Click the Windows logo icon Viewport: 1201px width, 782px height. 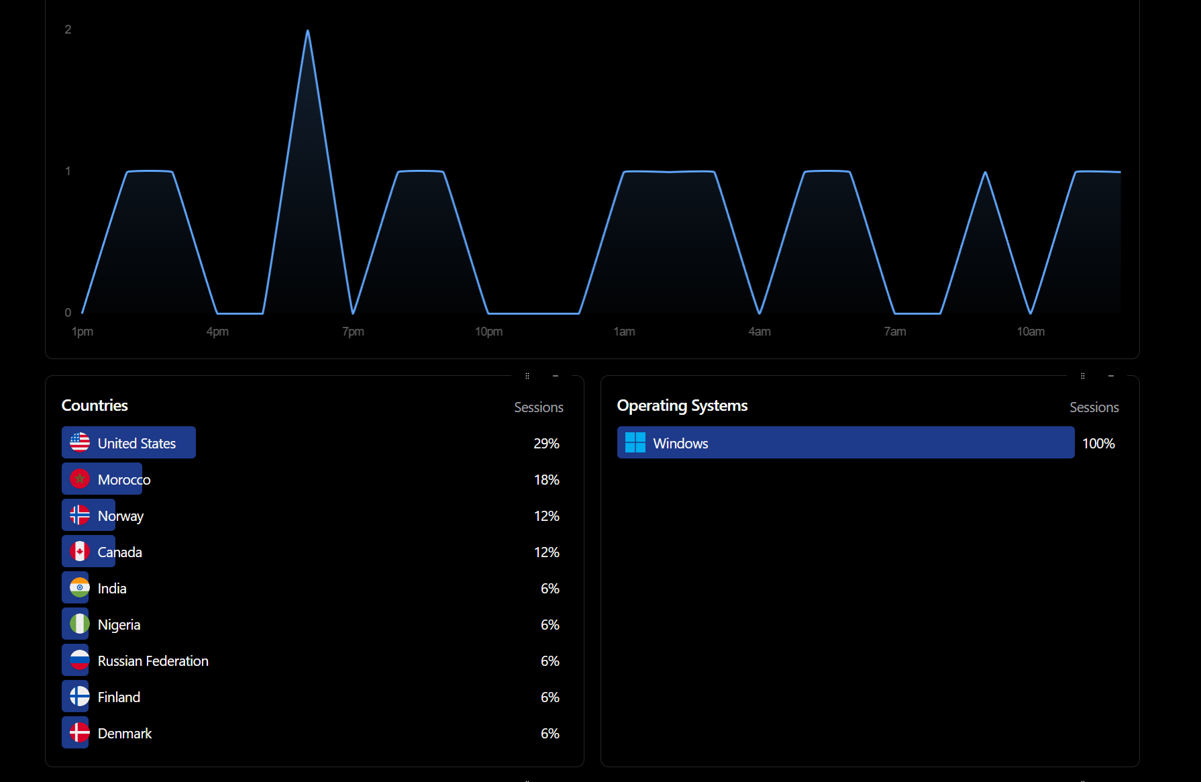[x=635, y=442]
